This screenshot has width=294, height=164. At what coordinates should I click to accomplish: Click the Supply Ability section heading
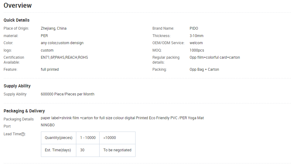17,86
